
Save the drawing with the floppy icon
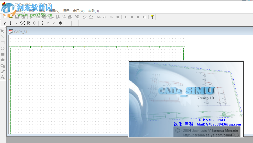(x=17, y=17)
